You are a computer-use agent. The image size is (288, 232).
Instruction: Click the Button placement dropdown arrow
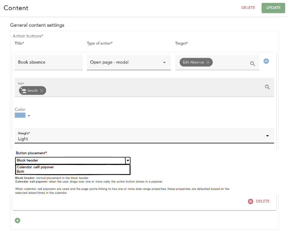tap(128, 160)
